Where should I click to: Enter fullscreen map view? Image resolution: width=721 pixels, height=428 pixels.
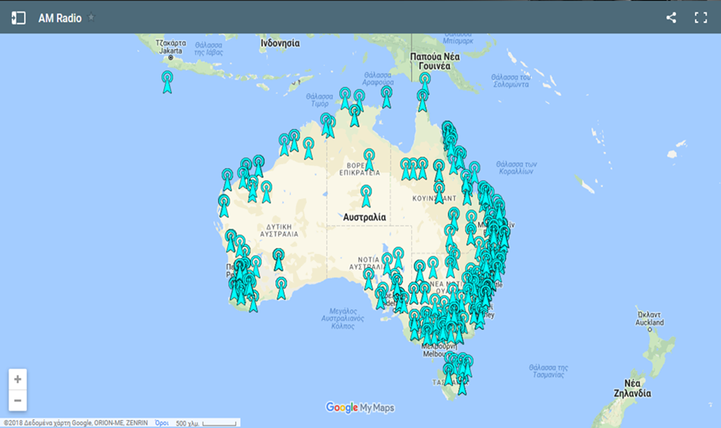[x=700, y=17]
